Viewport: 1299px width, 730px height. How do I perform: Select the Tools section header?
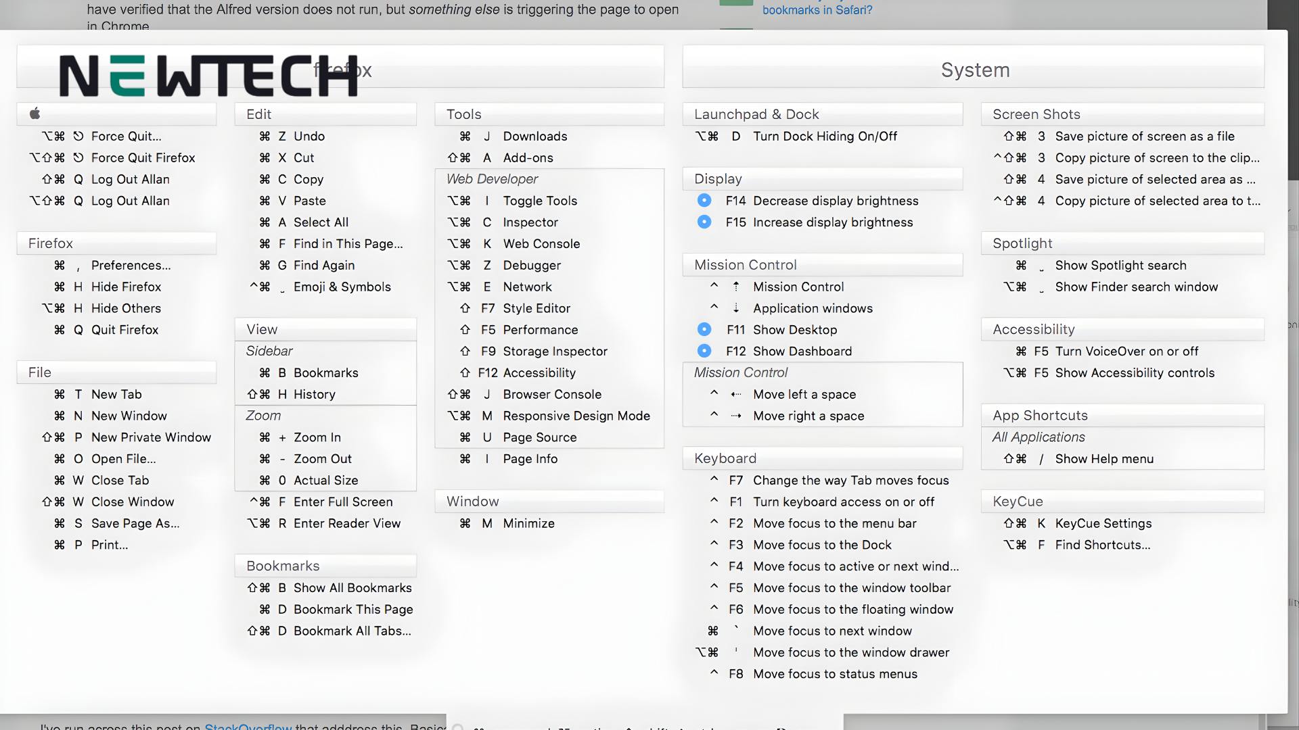coord(549,114)
